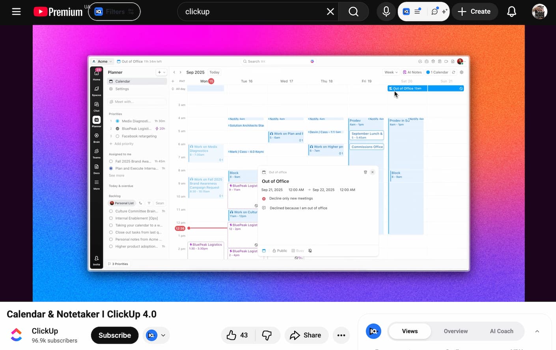
Task: Expand See more under Assigned to me
Action: tap(117, 175)
